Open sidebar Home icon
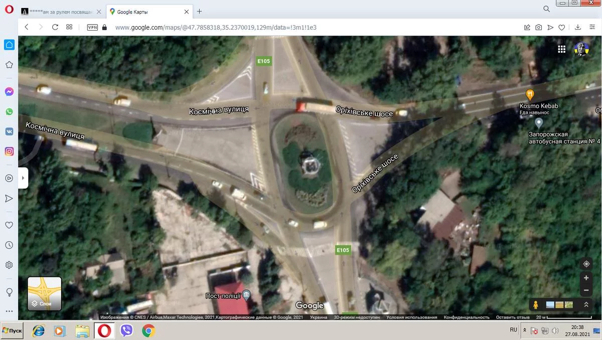The width and height of the screenshot is (602, 340). click(9, 45)
